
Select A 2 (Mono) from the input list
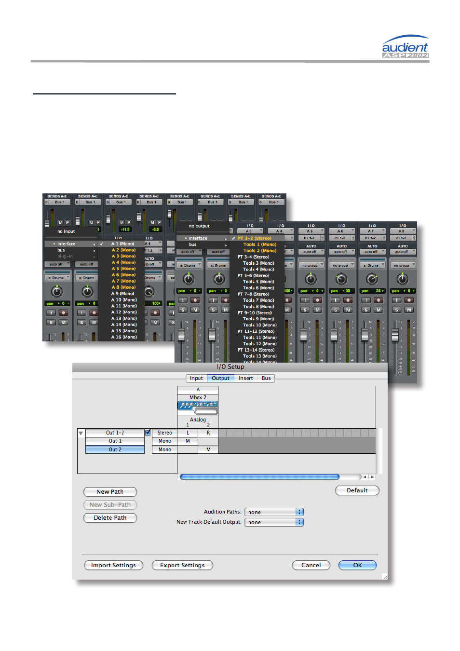123,250
